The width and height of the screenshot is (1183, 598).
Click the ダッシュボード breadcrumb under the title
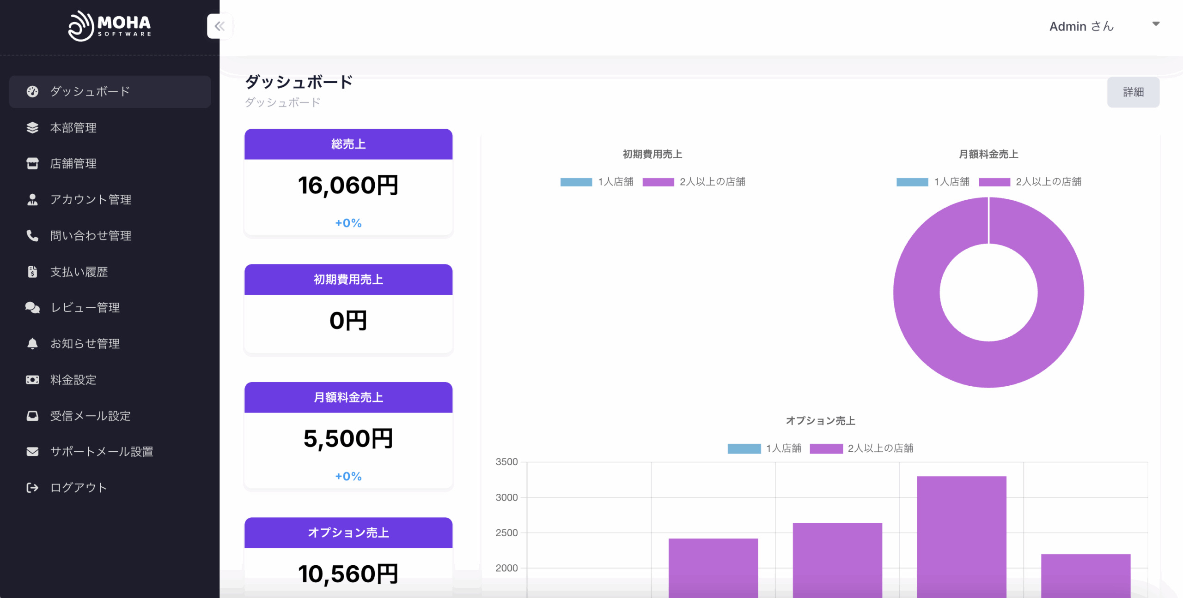[x=282, y=102]
